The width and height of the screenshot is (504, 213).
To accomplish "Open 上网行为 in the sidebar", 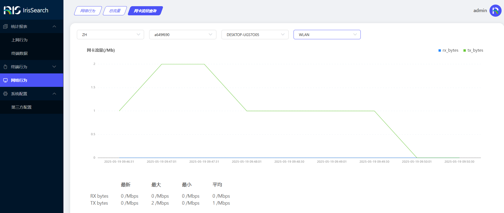I will click(x=19, y=40).
